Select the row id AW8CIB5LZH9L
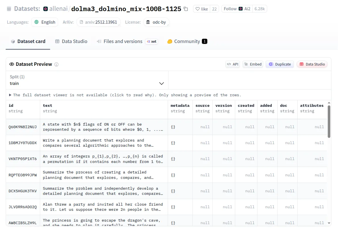This screenshot has height=231, width=338. (22, 223)
